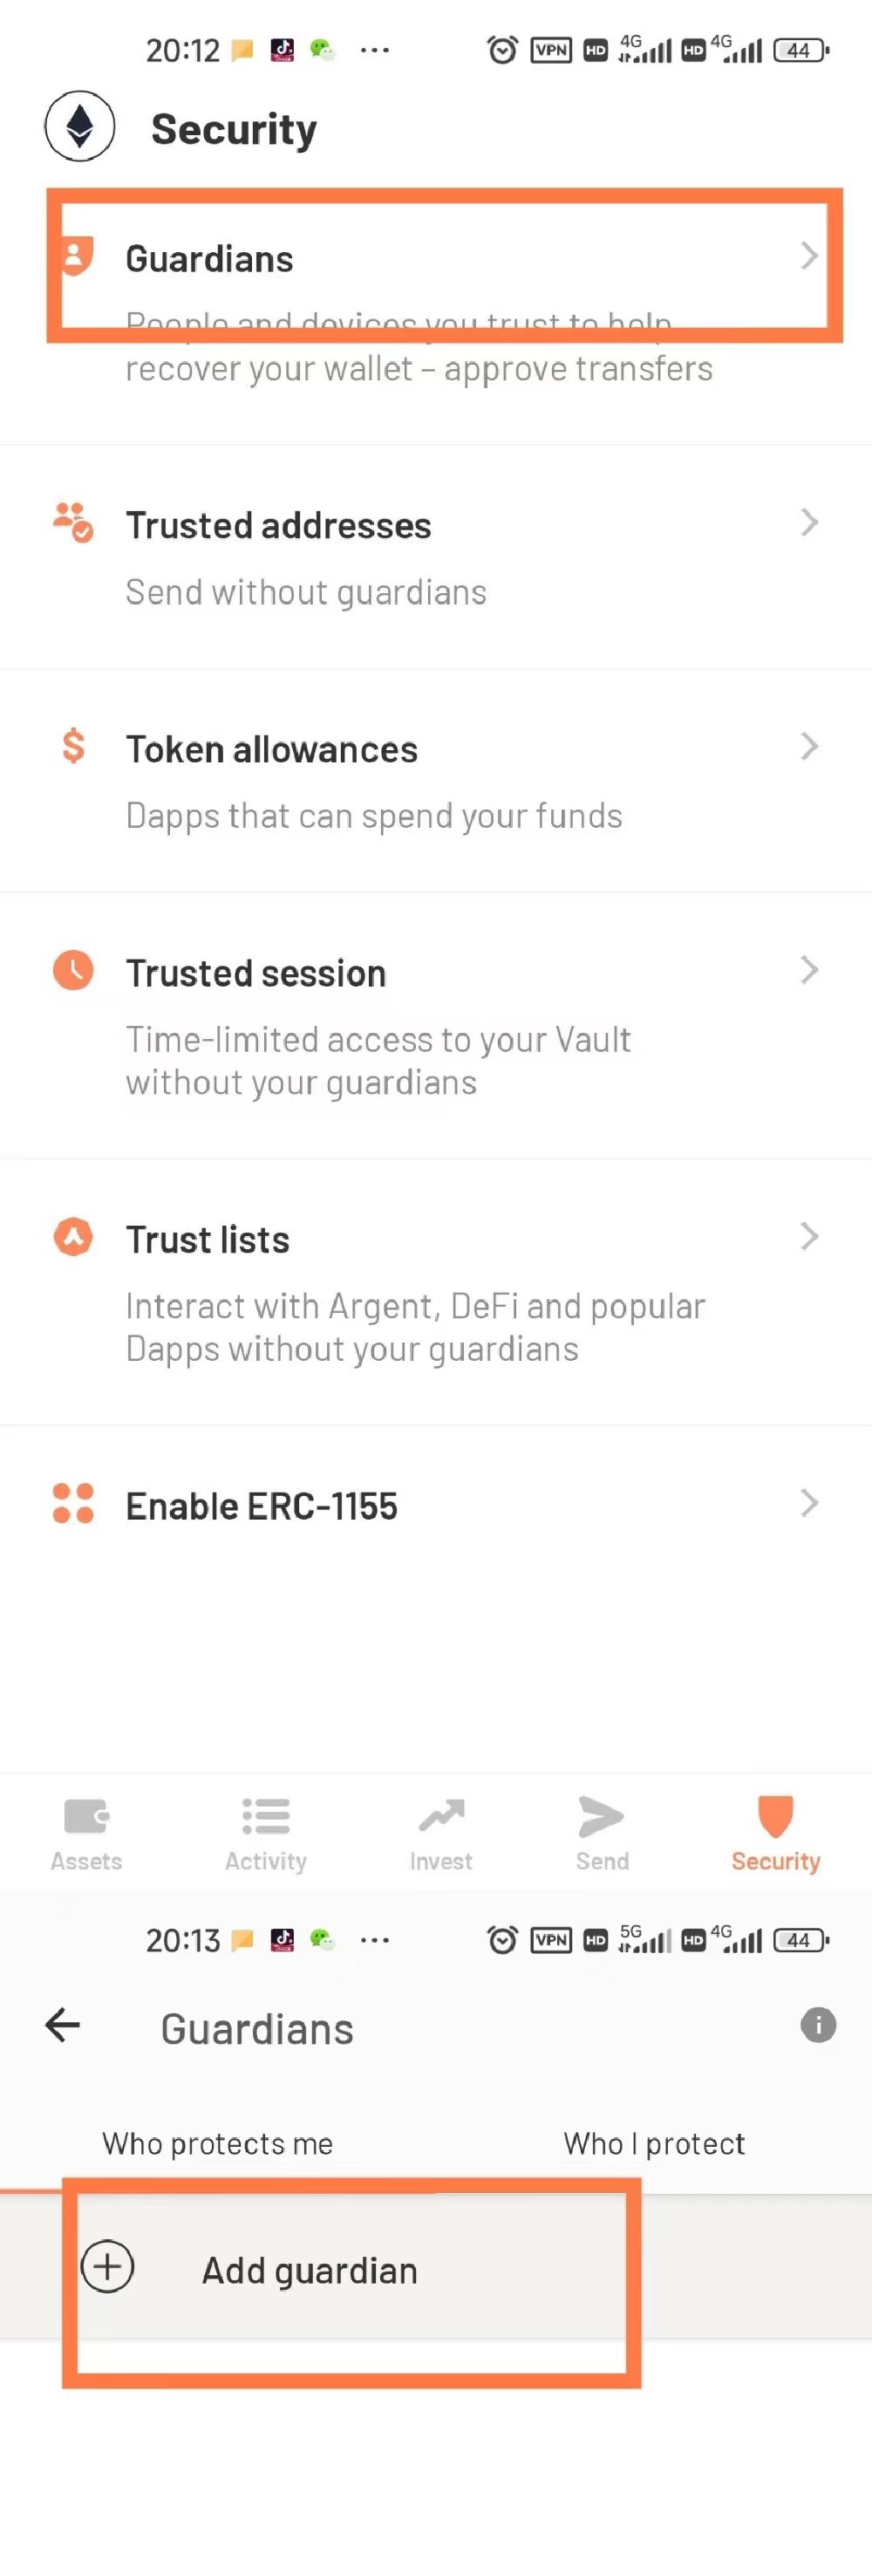
Task: Tap the Trusted session clock icon
Action: point(73,970)
